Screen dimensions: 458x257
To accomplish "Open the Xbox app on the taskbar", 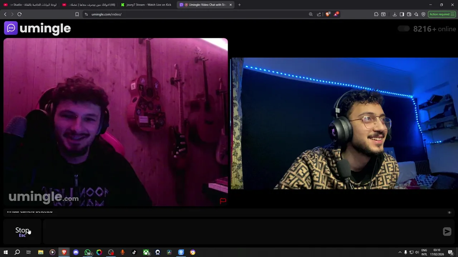I will pos(146,252).
